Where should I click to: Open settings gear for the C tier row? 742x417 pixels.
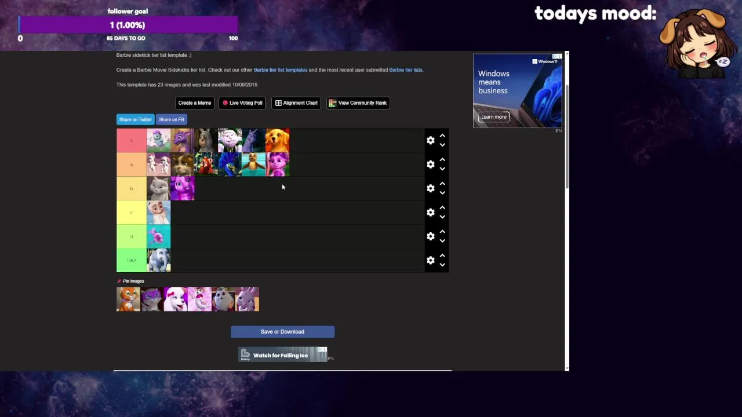pos(430,213)
